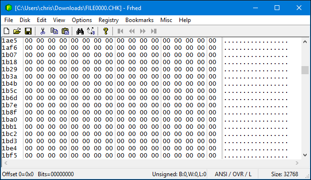Click offset 1b3a row label
The width and height of the screenshot is (311, 180).
(10, 77)
